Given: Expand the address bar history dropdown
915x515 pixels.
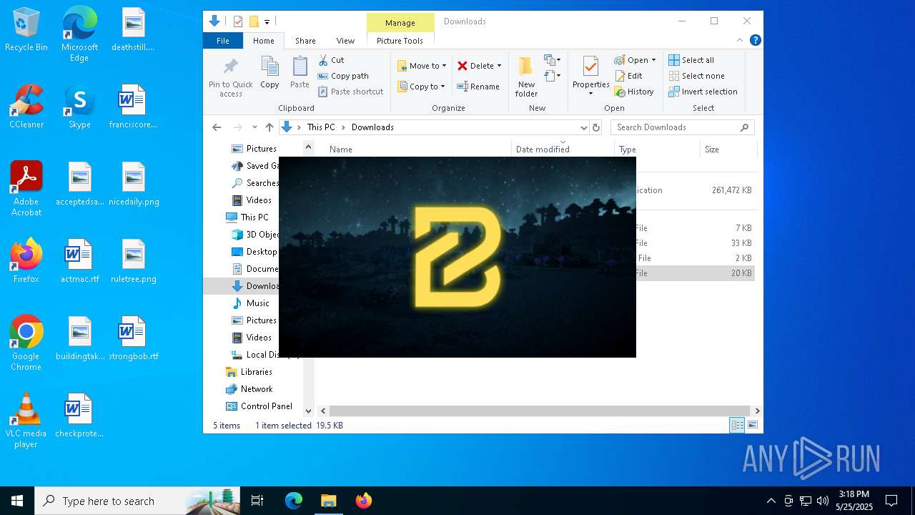Looking at the screenshot, I should [584, 127].
